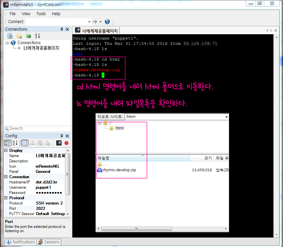Toggle categorized view in Config panel
The height and width of the screenshot is (247, 283).
pos(8,143)
